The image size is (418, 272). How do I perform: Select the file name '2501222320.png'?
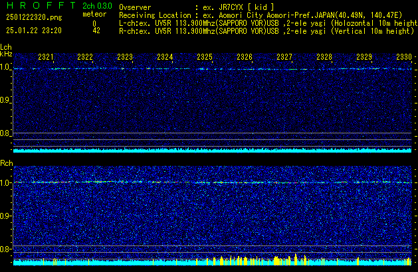pos(34,17)
